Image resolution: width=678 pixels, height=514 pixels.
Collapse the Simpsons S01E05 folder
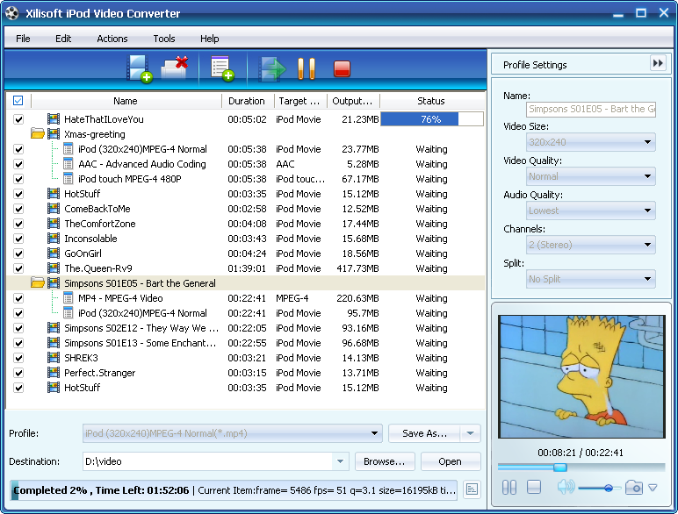pyautogui.click(x=38, y=283)
